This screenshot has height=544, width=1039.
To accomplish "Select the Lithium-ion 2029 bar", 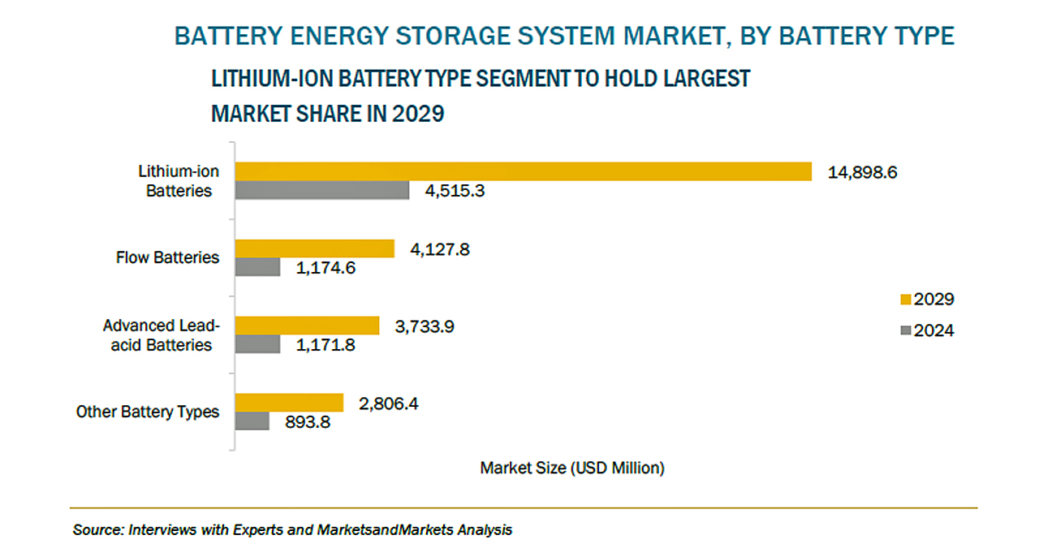I will 524,171.
